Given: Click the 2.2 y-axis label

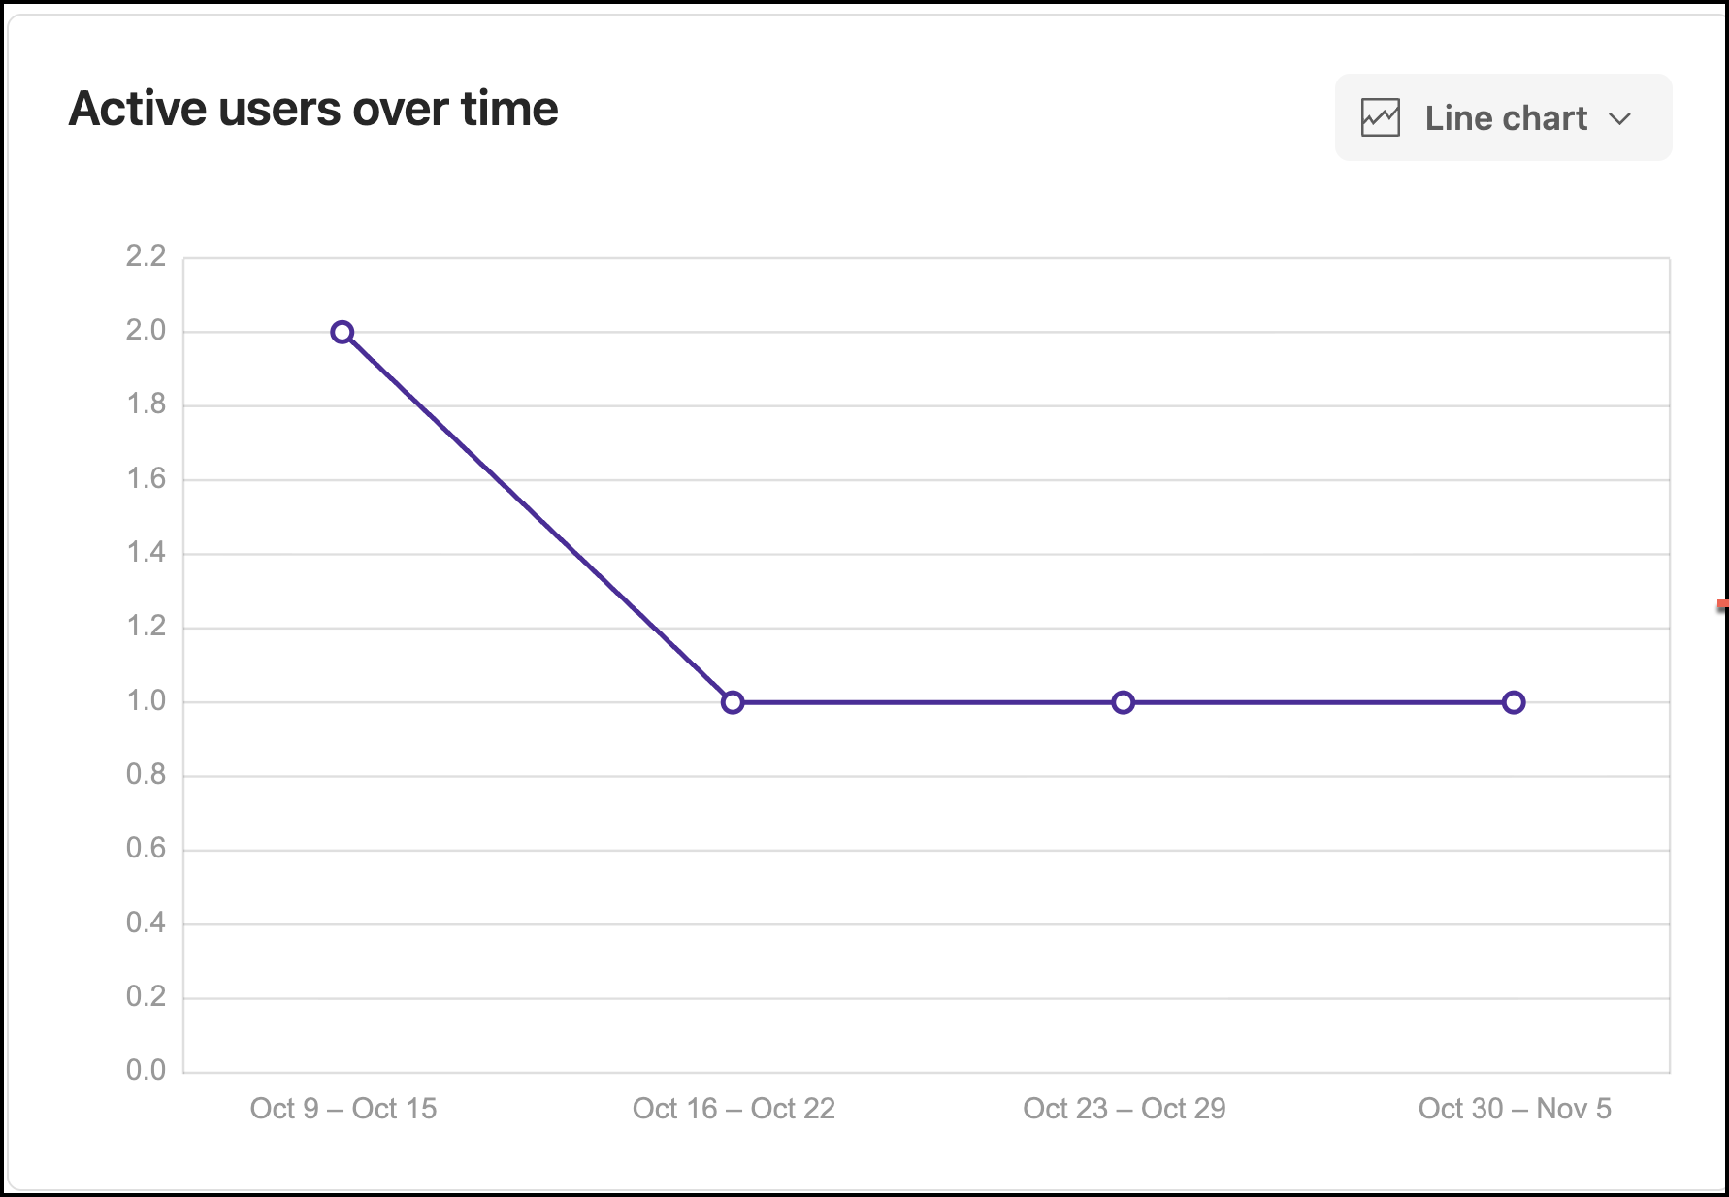Looking at the screenshot, I should point(146,257).
